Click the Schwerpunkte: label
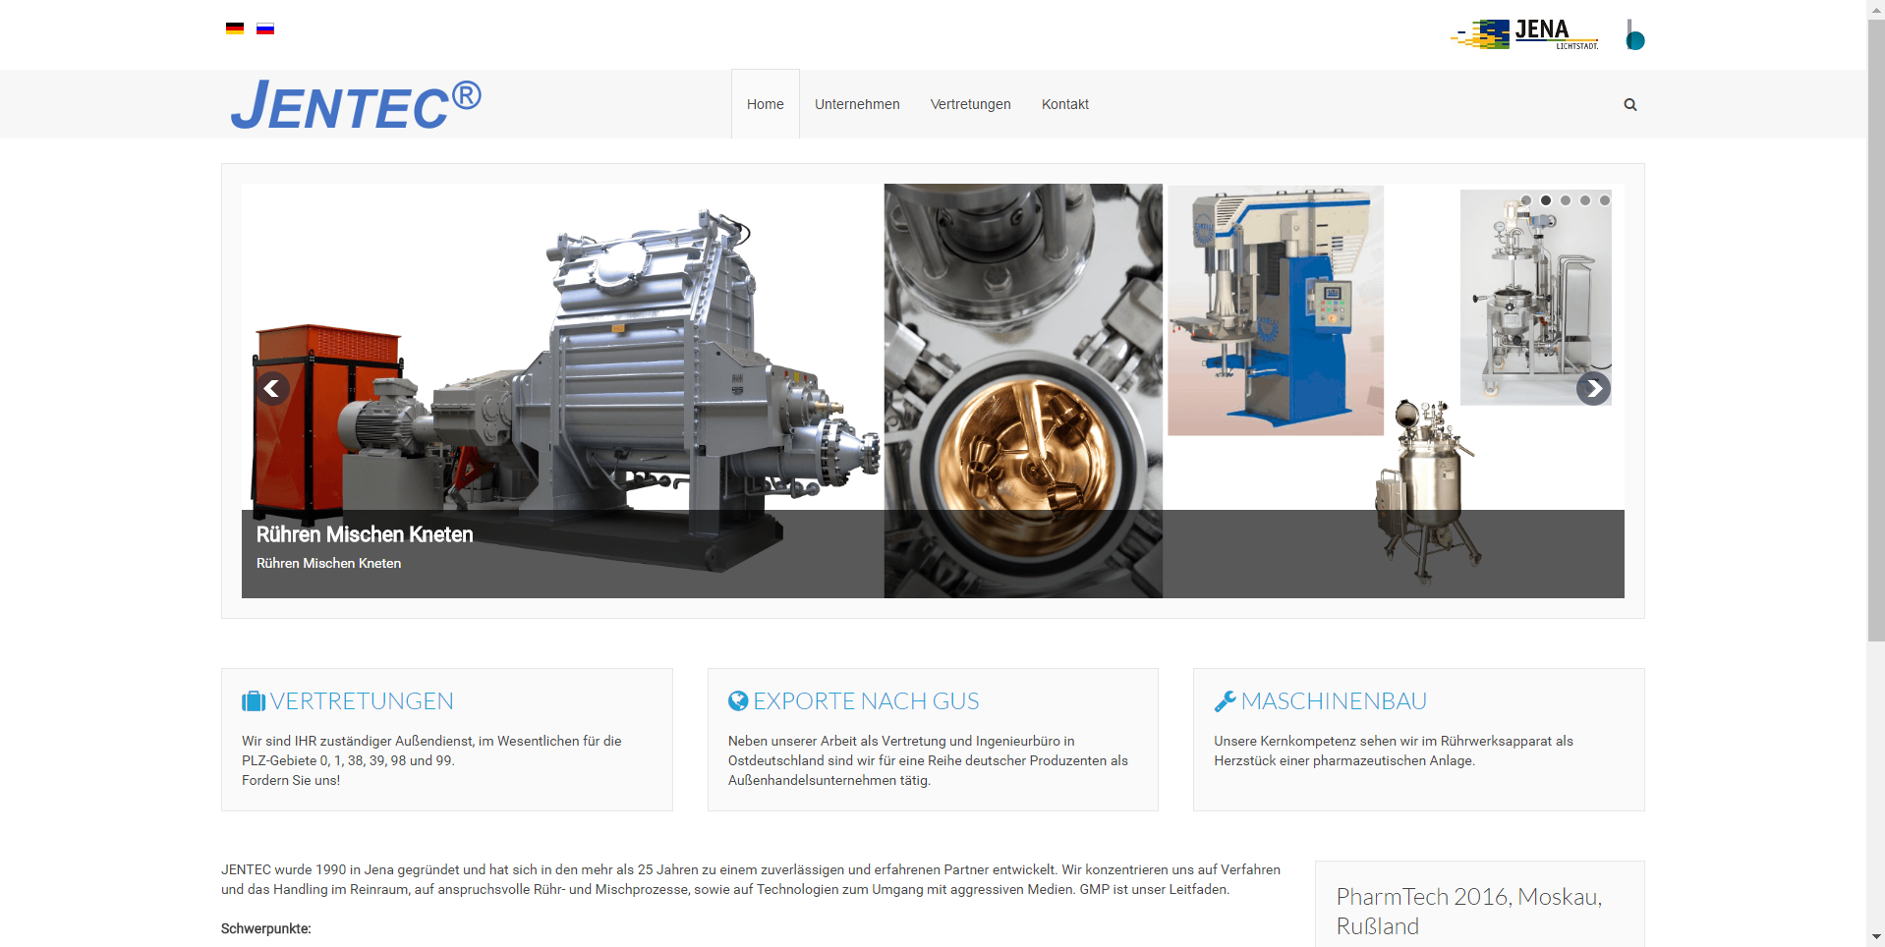The height and width of the screenshot is (947, 1885). point(266,928)
